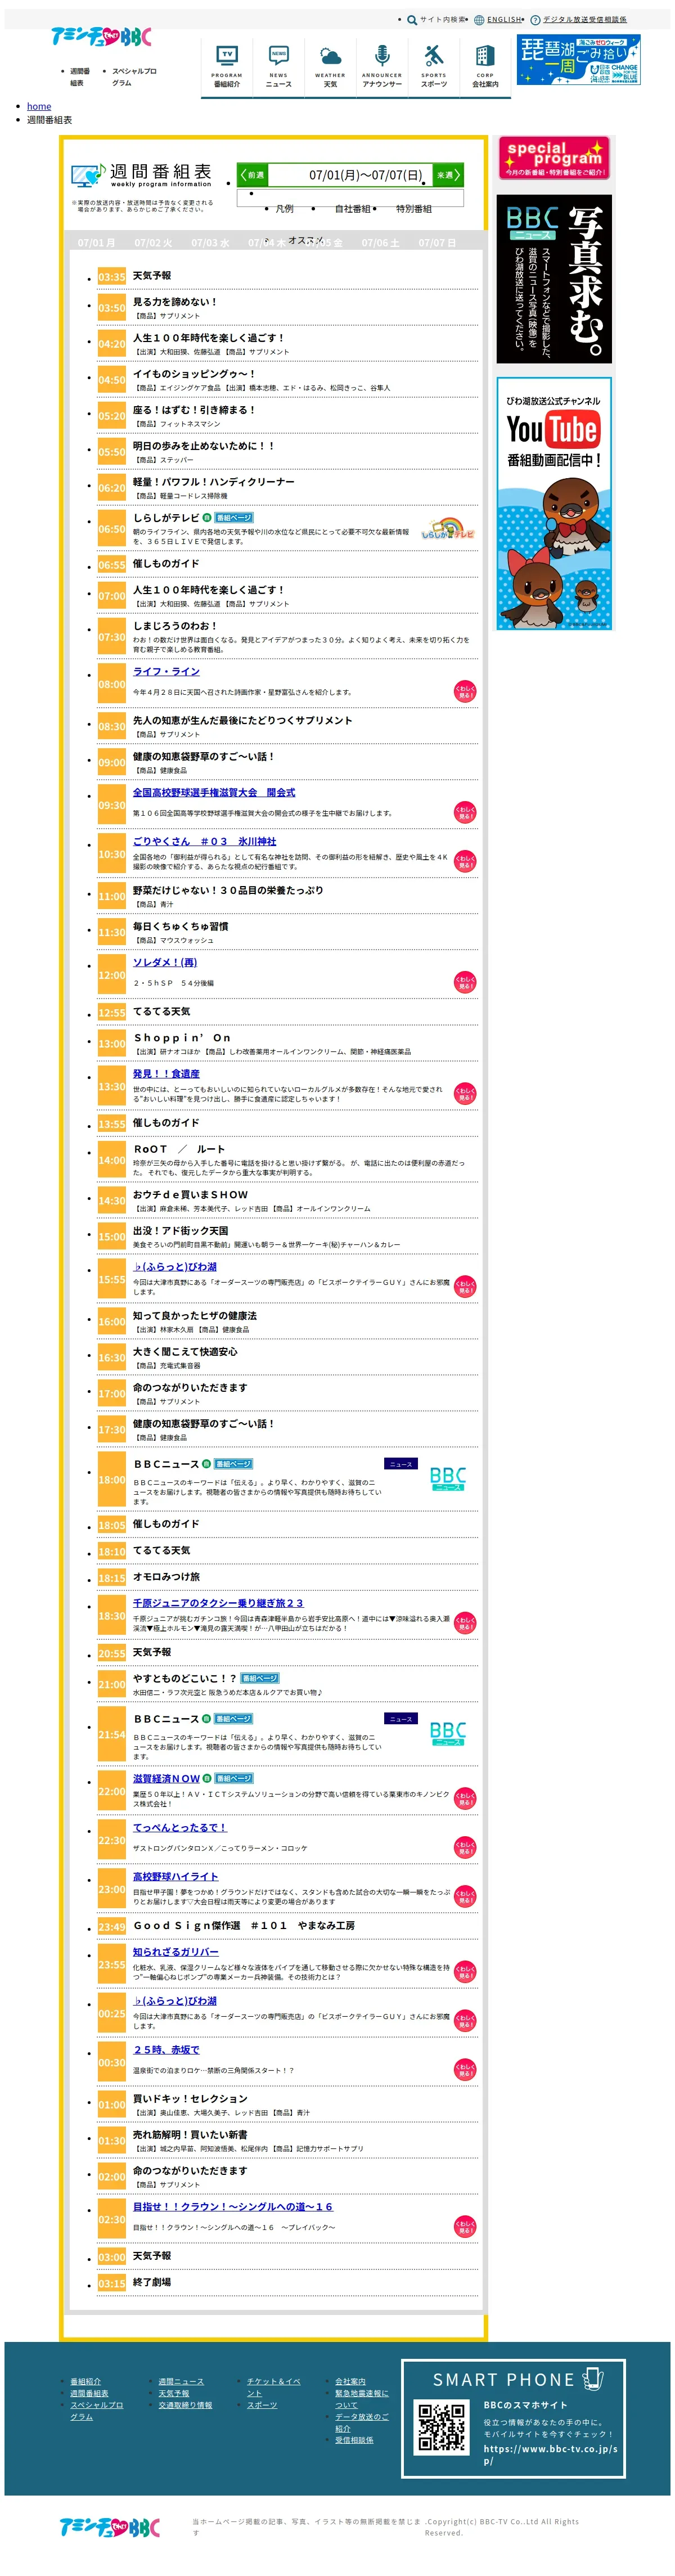Select the 07/01 月 day tab
The width and height of the screenshot is (675, 2576).
pos(97,243)
